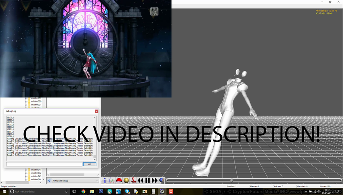Click the 'Models: 1' status bar entry
This screenshot has width=343, height=195.
click(232, 186)
